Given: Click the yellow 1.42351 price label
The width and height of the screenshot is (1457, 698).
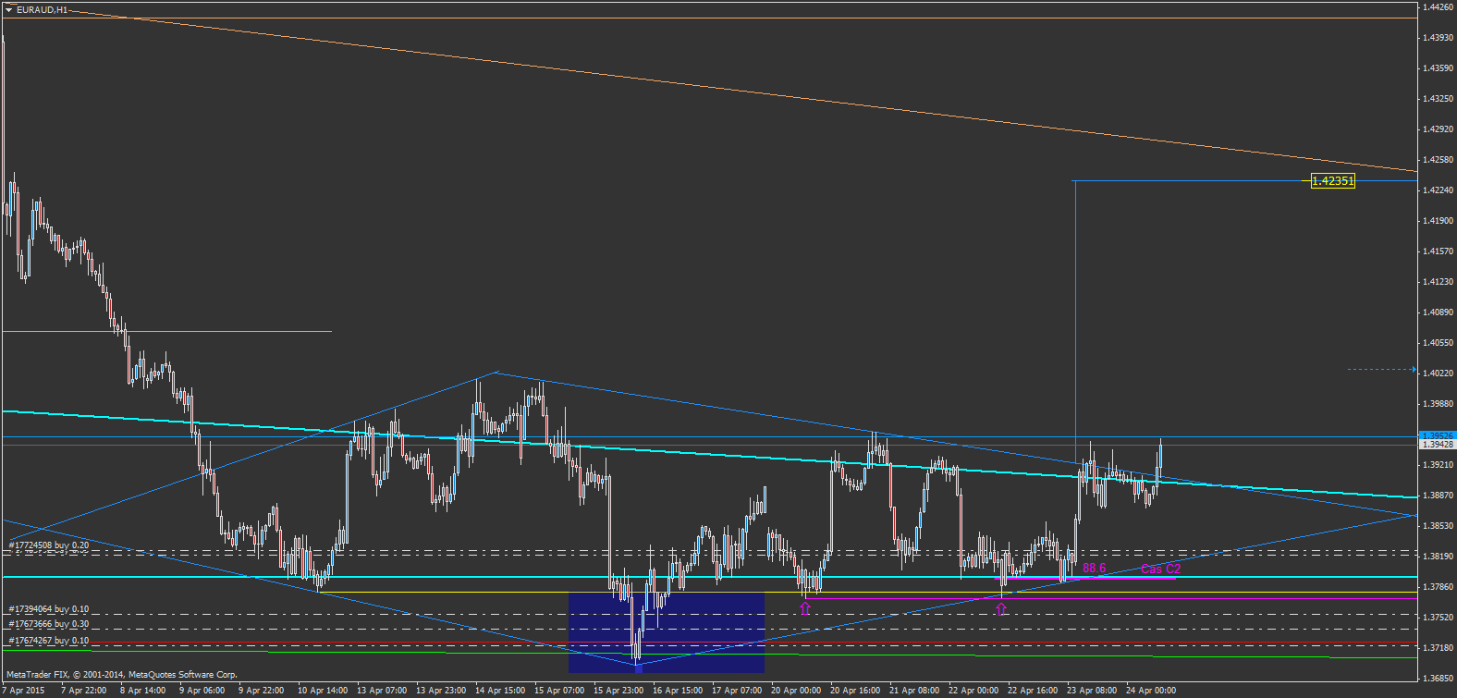Looking at the screenshot, I should [x=1332, y=181].
